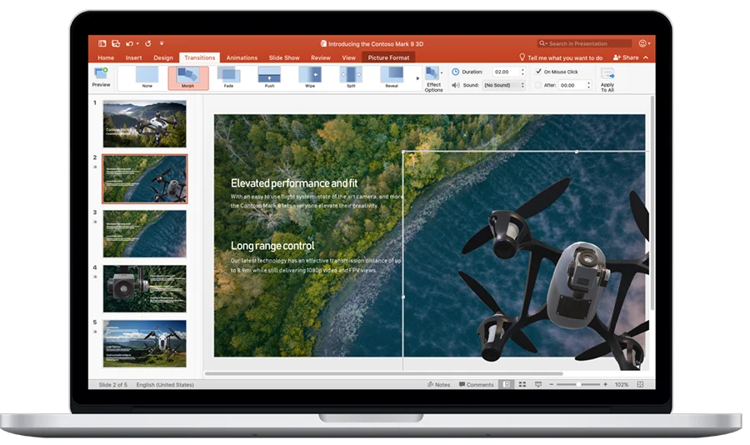Open Customize Quick Access Toolbar arrow
Image resolution: width=750 pixels, height=445 pixels.
[162, 43]
